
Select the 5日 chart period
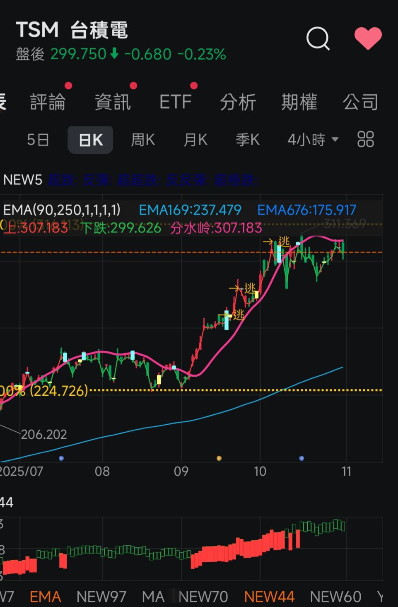point(38,140)
